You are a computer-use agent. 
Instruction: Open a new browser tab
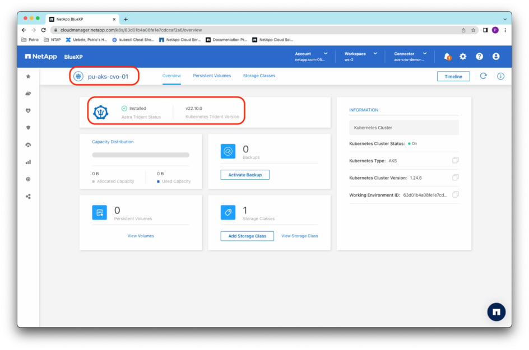(126, 19)
